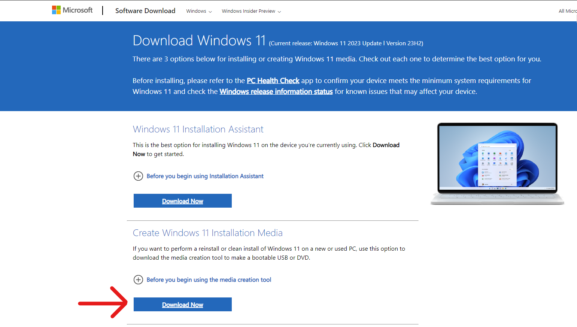
Task: Click the plus icon beside media creation tool info
Action: pyautogui.click(x=138, y=279)
